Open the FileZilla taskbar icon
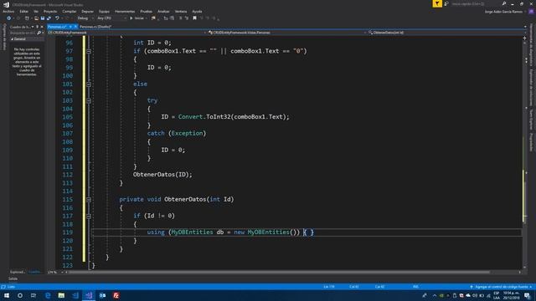Image resolution: width=536 pixels, height=301 pixels. (116, 295)
